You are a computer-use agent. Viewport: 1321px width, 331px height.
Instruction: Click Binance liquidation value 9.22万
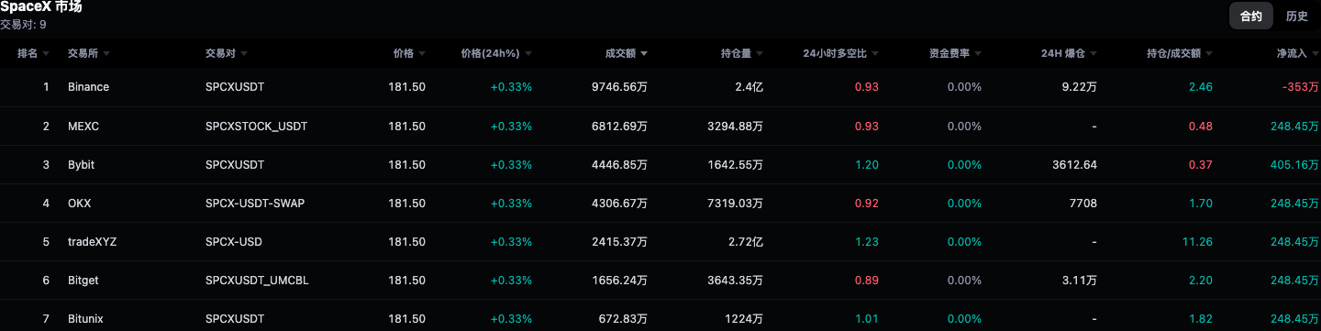(1079, 87)
